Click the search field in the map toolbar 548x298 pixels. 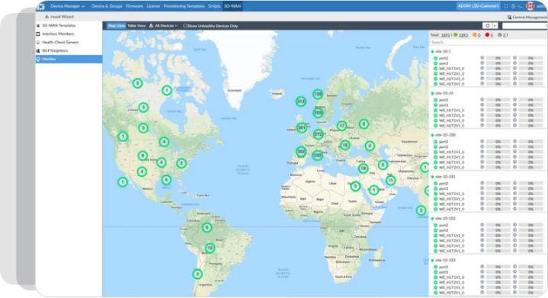point(524,26)
